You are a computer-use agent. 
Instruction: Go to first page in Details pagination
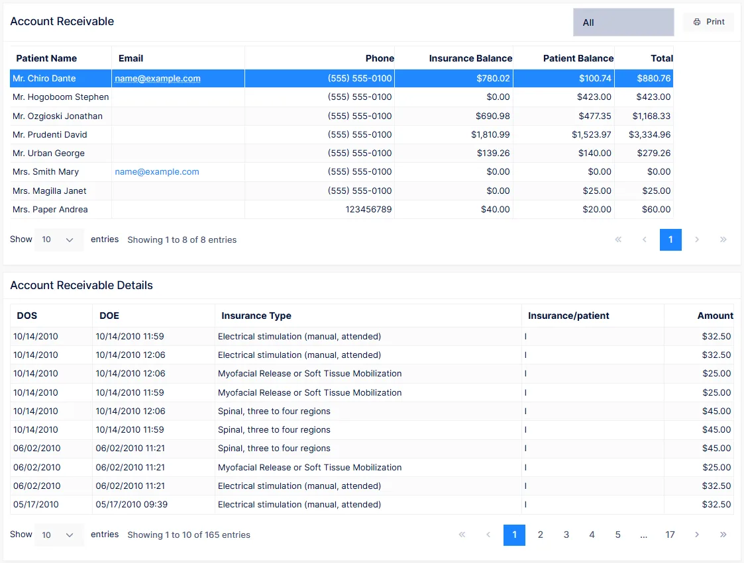462,535
